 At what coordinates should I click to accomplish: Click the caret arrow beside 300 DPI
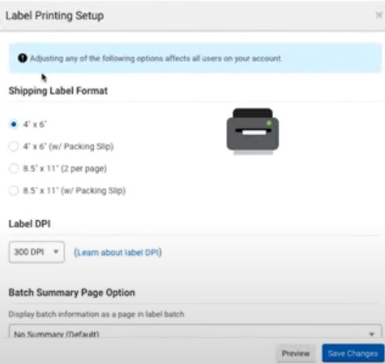[x=56, y=252]
